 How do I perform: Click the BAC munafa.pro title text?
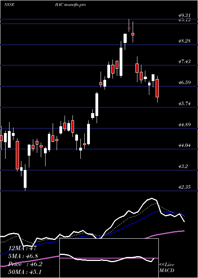click(x=70, y=5)
